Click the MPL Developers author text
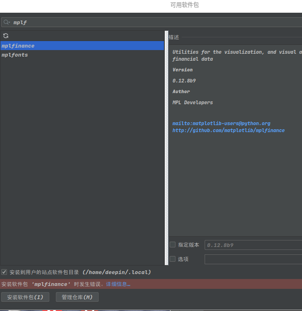Viewport: 302px width, 311px height. point(192,103)
